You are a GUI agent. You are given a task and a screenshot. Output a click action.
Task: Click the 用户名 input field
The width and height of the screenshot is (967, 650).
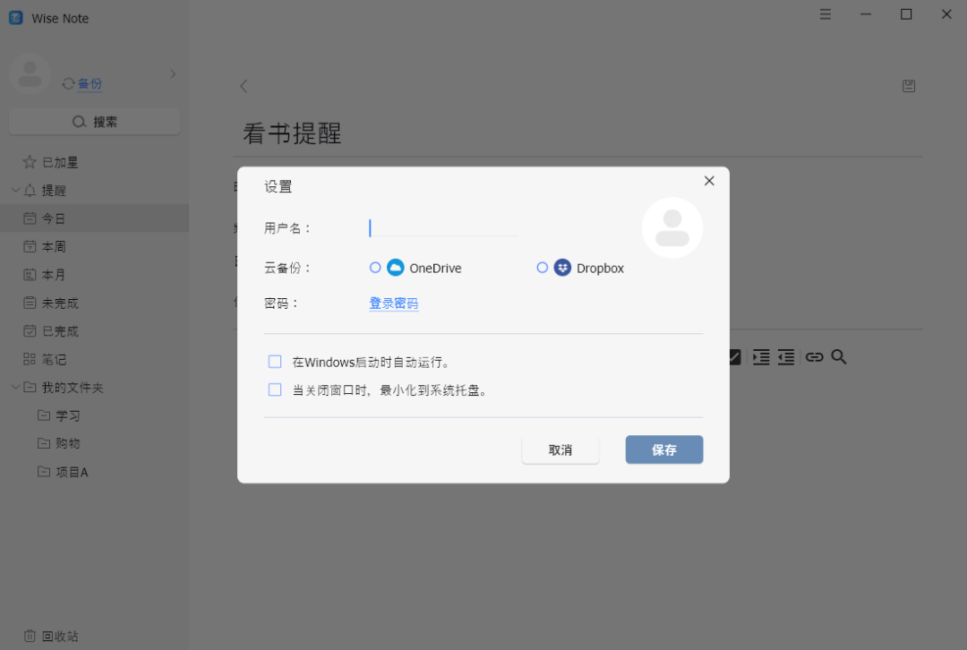(442, 227)
